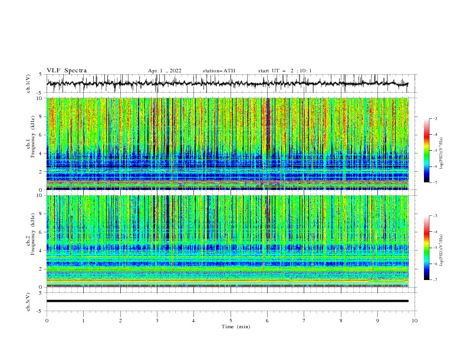This screenshot has width=467, height=360.
Task: Click the "8" kHz tick of ch.1 spectrogram
Action: [x=41, y=116]
